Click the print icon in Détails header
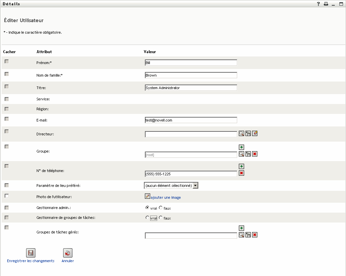The width and height of the screenshot is (346, 276). click(x=326, y=4)
